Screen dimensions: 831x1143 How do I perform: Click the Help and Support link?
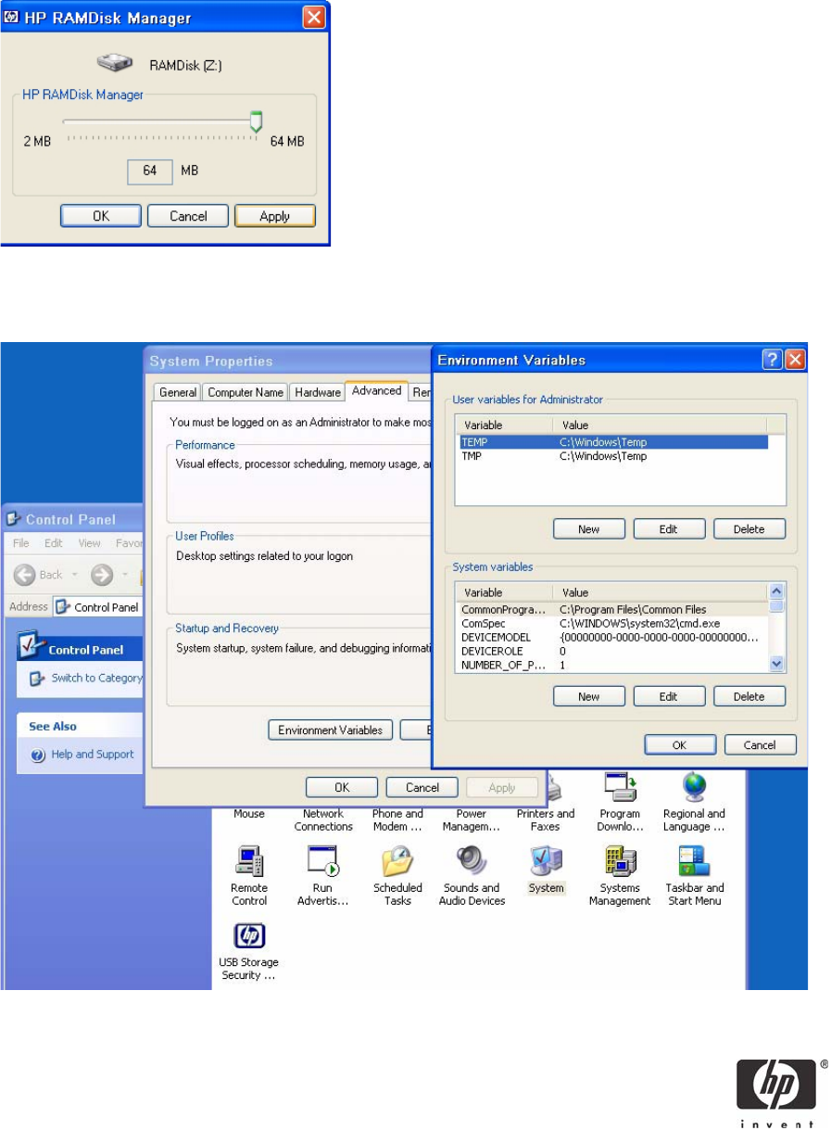[x=93, y=755]
